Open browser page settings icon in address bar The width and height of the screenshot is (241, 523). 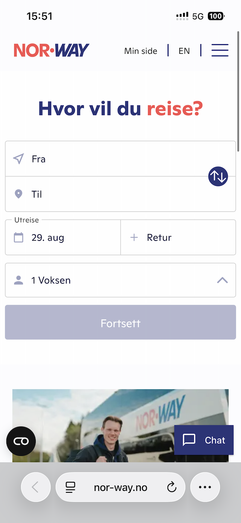click(x=70, y=488)
